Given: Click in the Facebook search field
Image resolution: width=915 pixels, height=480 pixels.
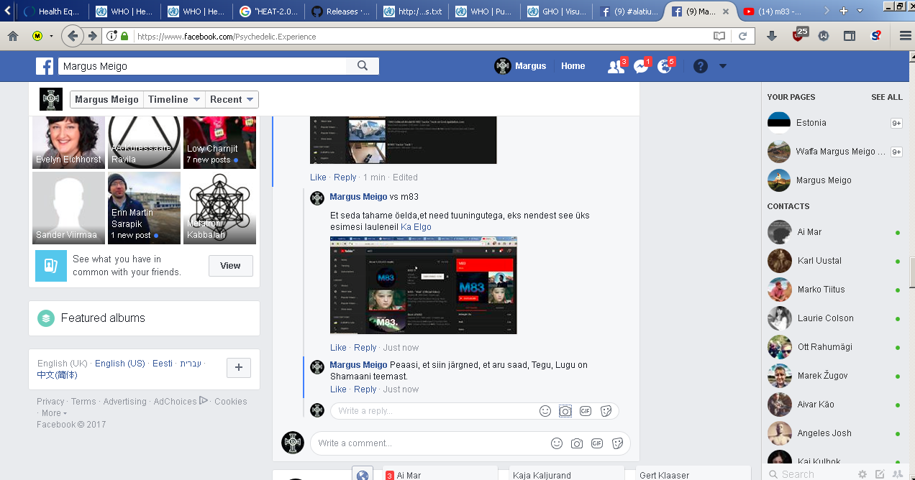Looking at the screenshot, I should (x=202, y=66).
